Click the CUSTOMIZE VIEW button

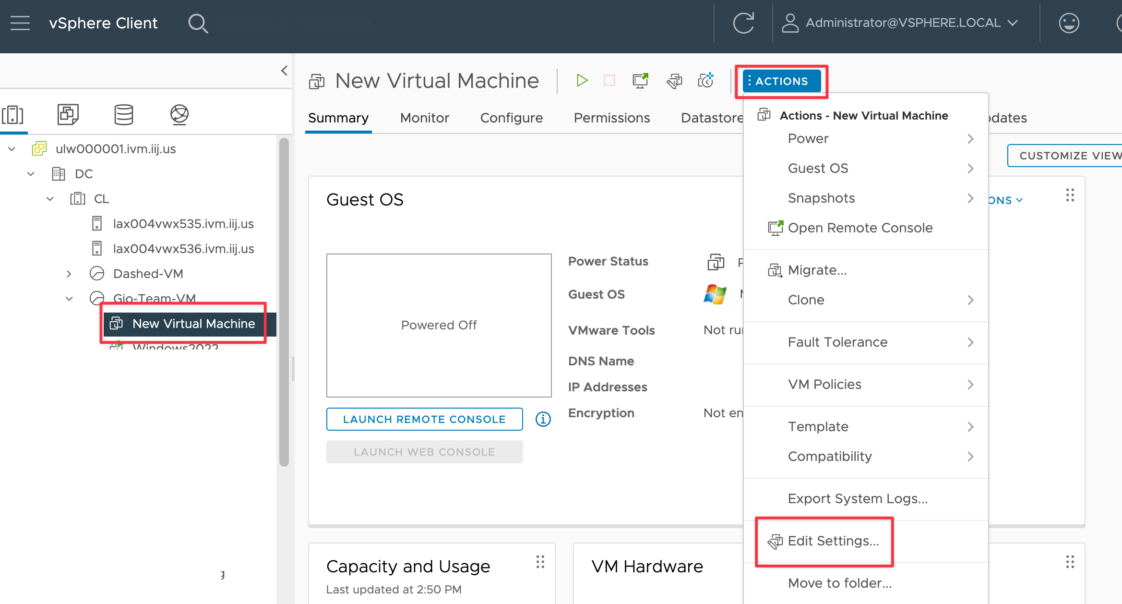pos(1065,156)
